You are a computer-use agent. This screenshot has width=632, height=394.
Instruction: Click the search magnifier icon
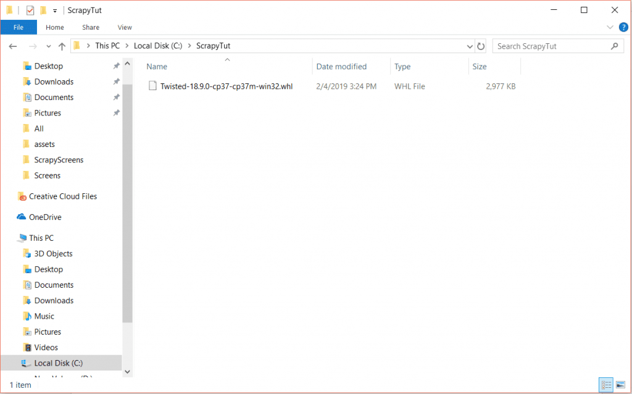coord(614,46)
